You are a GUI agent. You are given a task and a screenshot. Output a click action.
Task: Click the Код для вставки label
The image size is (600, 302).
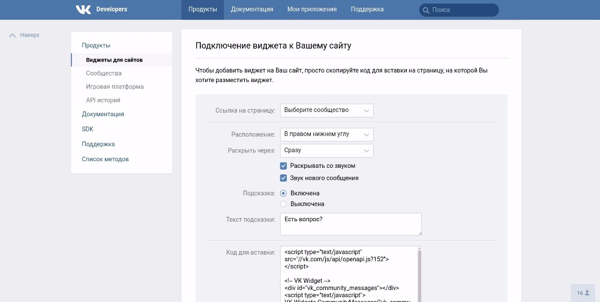(x=251, y=252)
